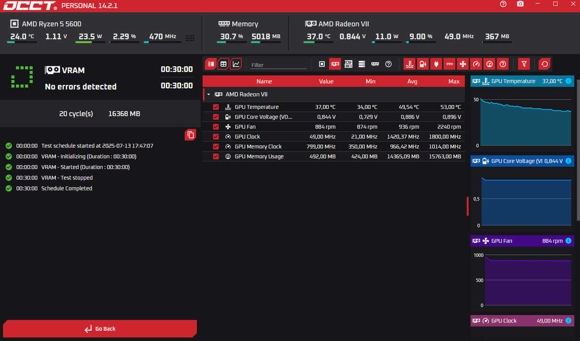Click the Go Back button
Viewport: 580px width, 341px height.
[x=100, y=328]
